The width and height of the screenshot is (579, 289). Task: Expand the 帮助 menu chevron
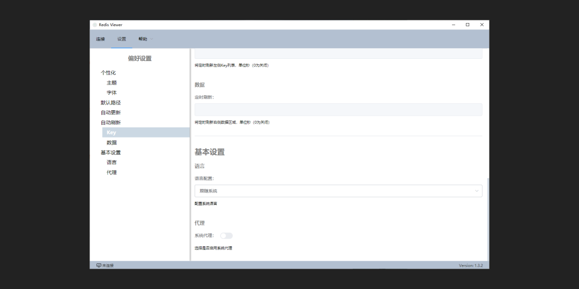pyautogui.click(x=151, y=39)
